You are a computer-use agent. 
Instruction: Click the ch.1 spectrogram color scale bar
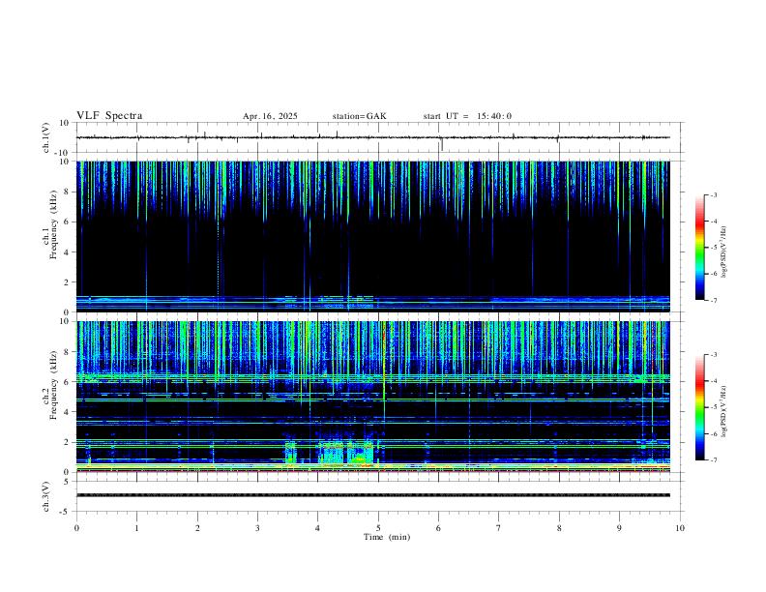699,248
